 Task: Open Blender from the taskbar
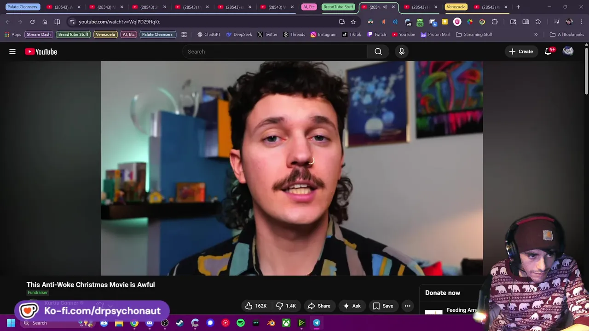(x=271, y=323)
